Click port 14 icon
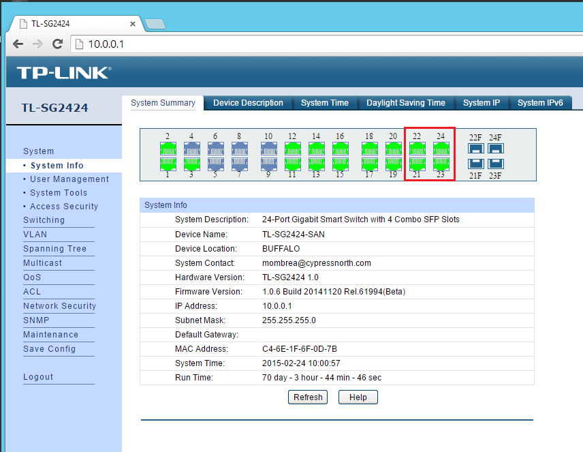Screen dimensions: 583x452 pos(317,149)
